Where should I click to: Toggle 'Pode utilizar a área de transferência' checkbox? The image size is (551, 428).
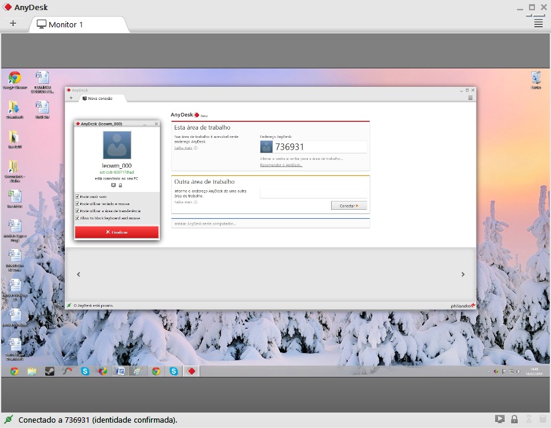78,211
